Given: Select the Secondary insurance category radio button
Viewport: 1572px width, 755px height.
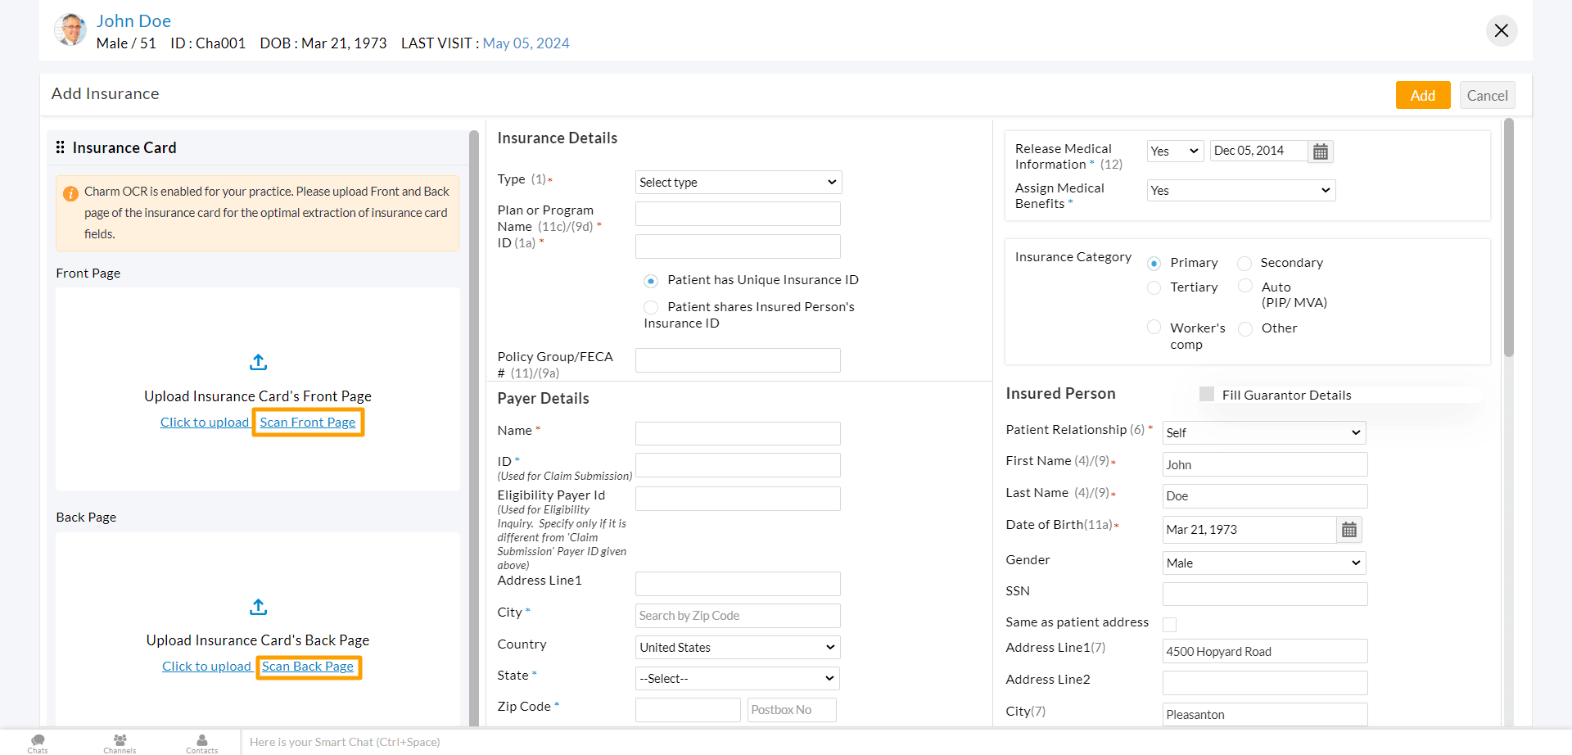Looking at the screenshot, I should [1244, 263].
